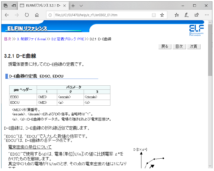Click the D-E曲線の定義 EDSC、EDCU section heading
Viewport: 214px width, 171px height.
[x=36, y=76]
